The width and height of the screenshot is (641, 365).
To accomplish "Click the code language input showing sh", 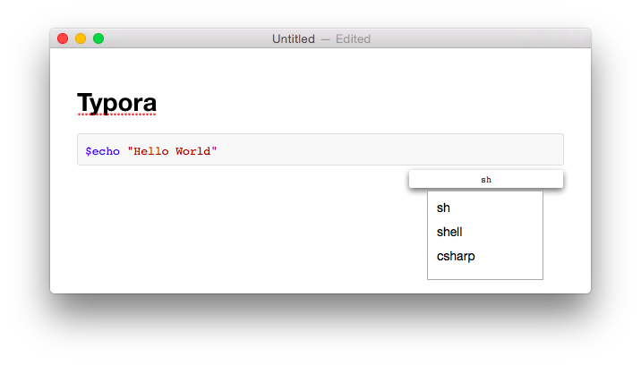I will pos(486,180).
